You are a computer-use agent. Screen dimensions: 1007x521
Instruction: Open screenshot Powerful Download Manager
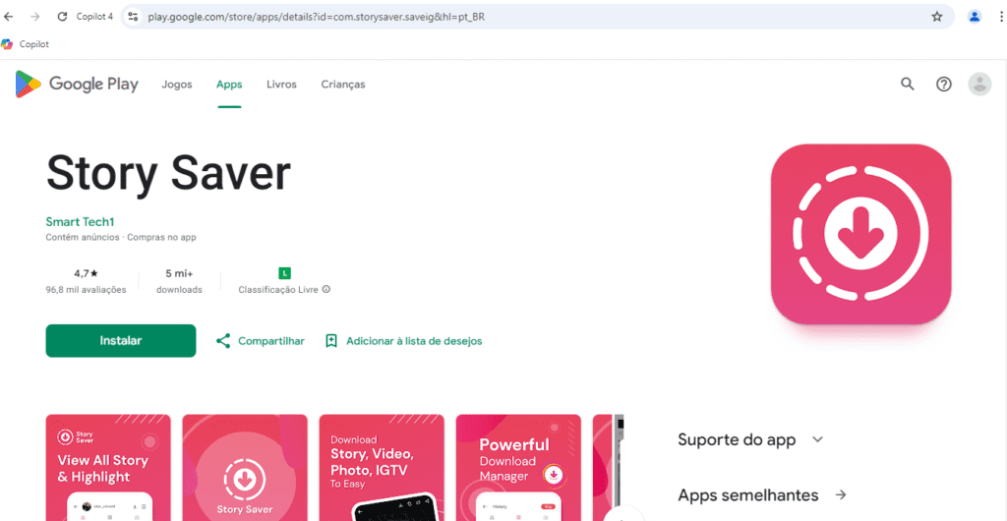518,468
